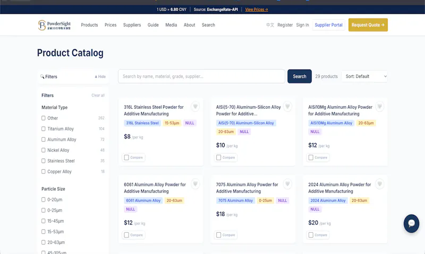Click the '15-53µm' tag on the 316L card
This screenshot has width=425, height=254.
click(x=172, y=123)
